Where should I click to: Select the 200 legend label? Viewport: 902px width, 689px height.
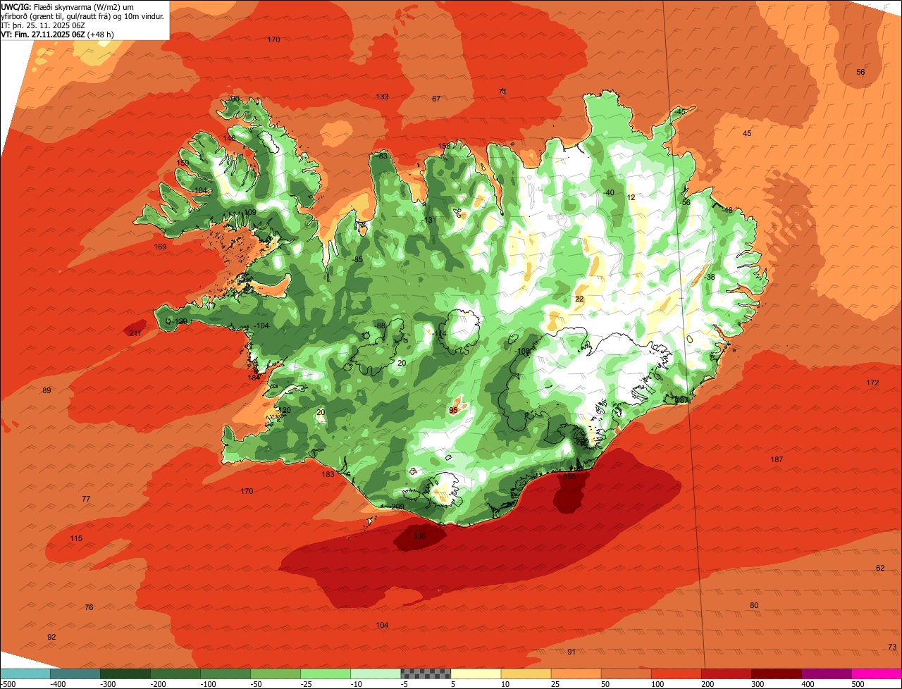pyautogui.click(x=708, y=683)
